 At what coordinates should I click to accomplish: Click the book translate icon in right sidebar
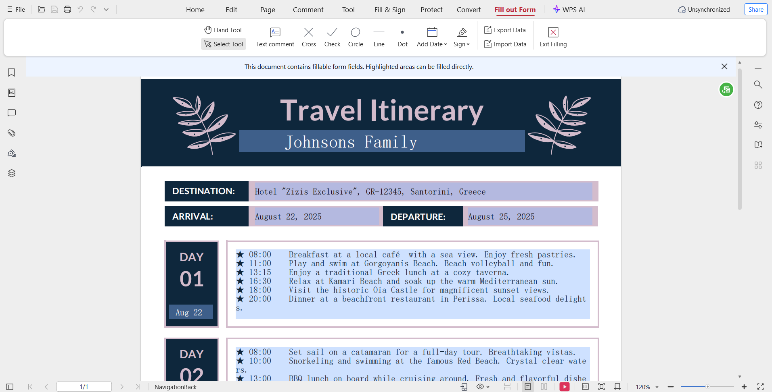click(758, 145)
